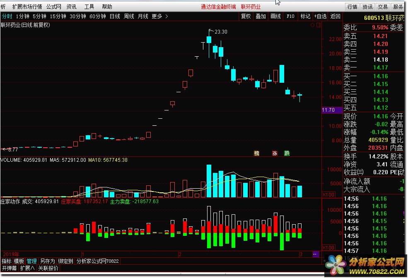Click the 6.77 low price label
The height and width of the screenshot is (278, 408).
13,150
